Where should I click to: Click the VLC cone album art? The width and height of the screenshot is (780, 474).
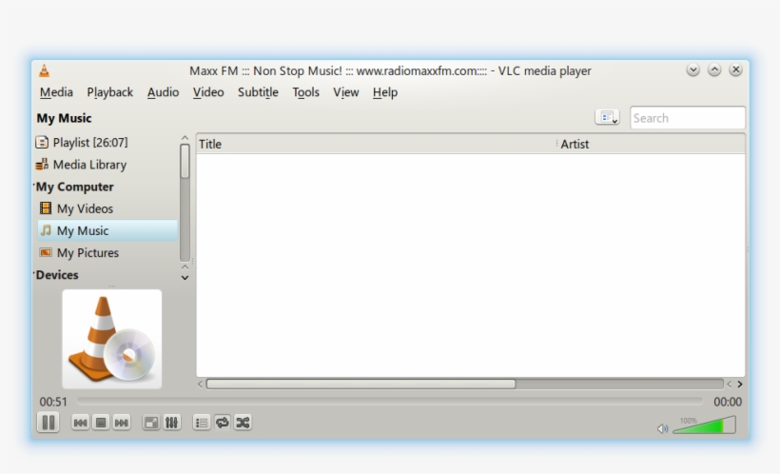112,339
